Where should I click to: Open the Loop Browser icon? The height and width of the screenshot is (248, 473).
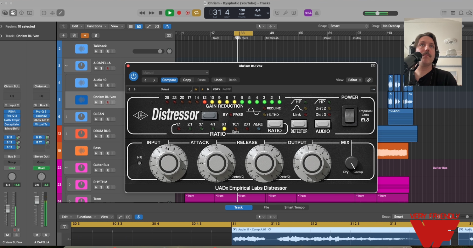coord(461,13)
